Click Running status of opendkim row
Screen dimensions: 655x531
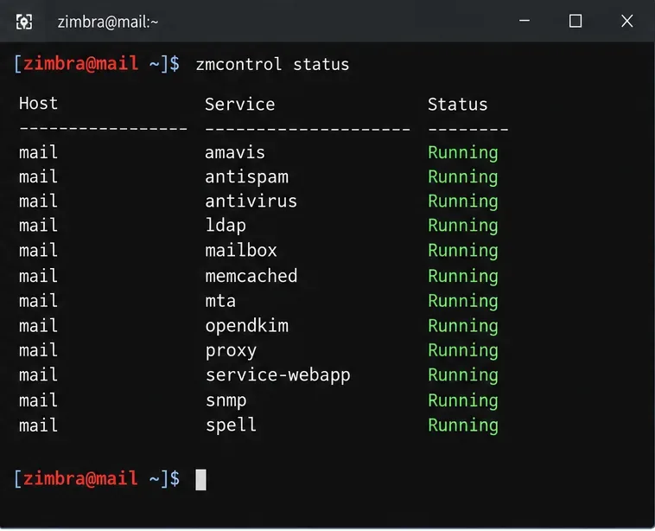point(463,327)
